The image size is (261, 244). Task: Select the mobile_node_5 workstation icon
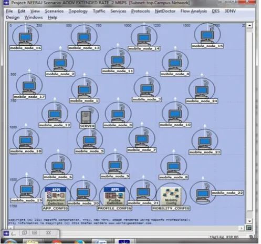pos(89,142)
